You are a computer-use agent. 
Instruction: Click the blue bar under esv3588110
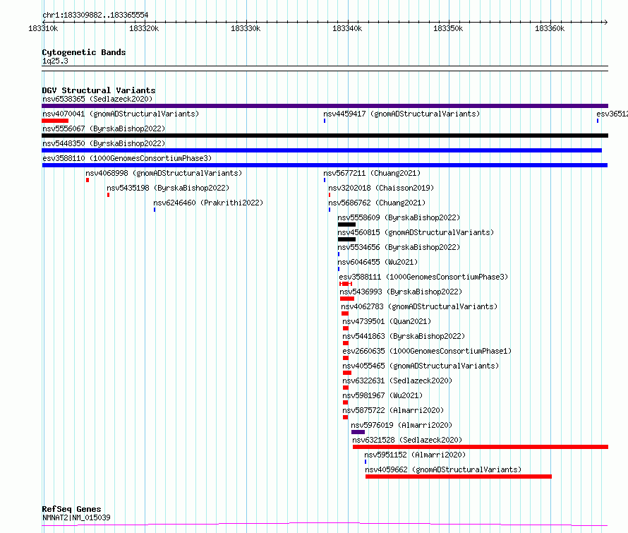point(325,165)
